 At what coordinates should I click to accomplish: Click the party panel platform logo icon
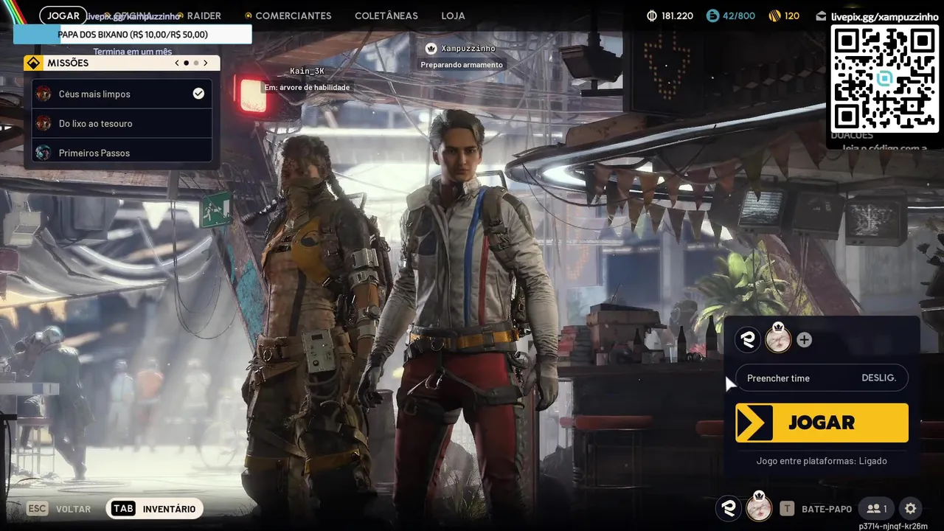[x=749, y=340]
